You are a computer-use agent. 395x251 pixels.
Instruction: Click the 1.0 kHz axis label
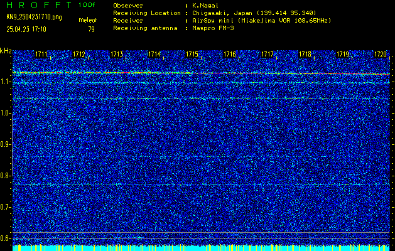[5, 114]
